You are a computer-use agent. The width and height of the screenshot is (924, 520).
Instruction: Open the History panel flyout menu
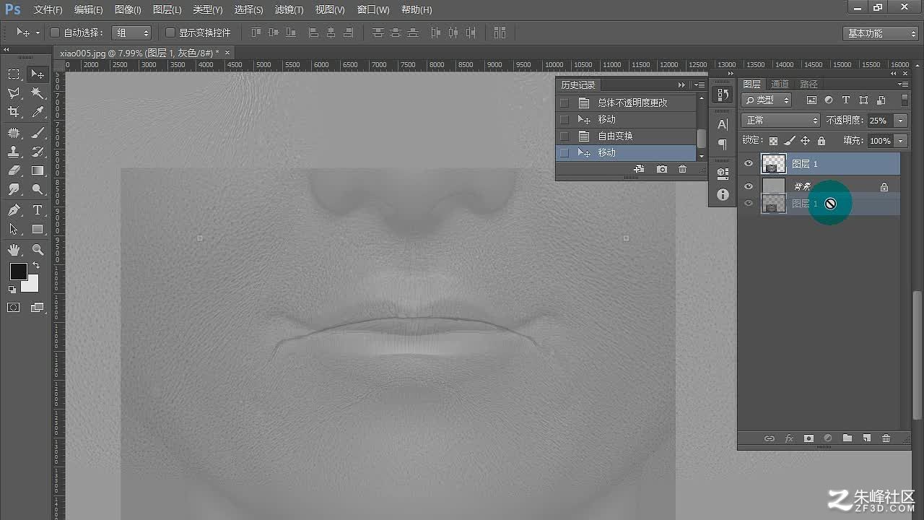[699, 85]
